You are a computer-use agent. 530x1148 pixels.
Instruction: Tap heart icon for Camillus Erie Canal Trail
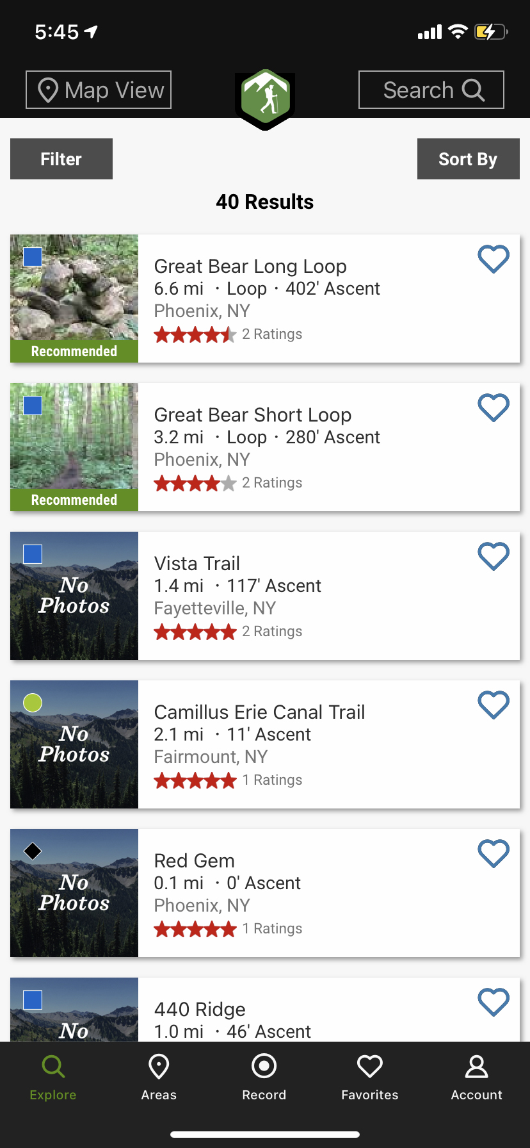tap(494, 705)
